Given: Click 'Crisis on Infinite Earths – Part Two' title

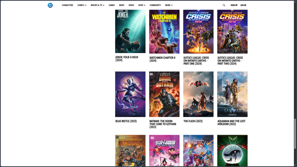Looking at the screenshot, I should click(x=230, y=61).
